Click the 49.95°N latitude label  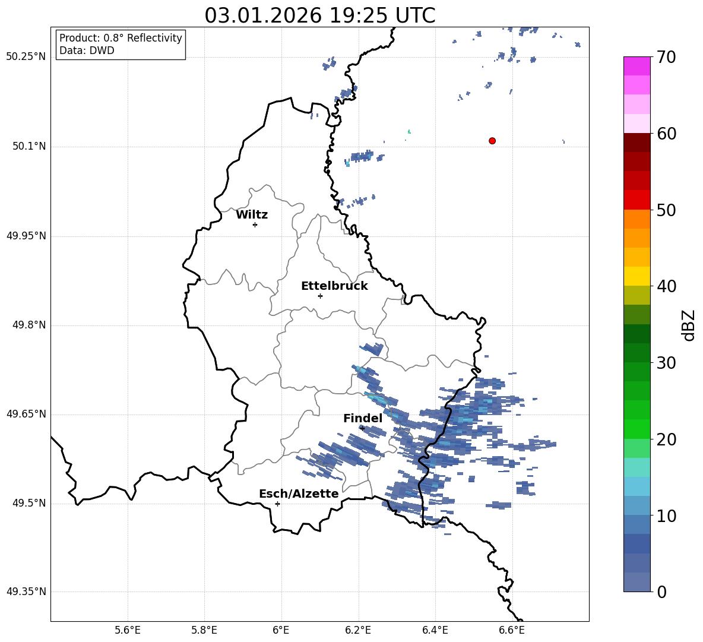point(26,236)
